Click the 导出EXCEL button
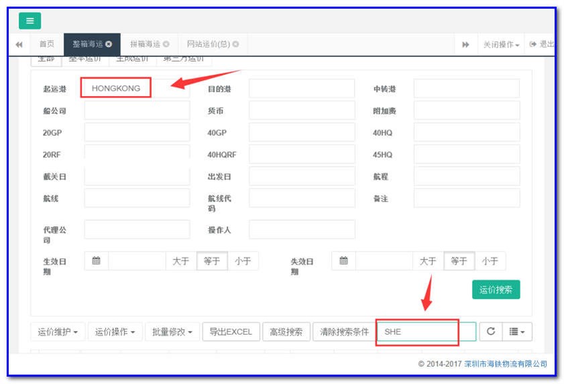This screenshot has width=564, height=384. tap(231, 332)
